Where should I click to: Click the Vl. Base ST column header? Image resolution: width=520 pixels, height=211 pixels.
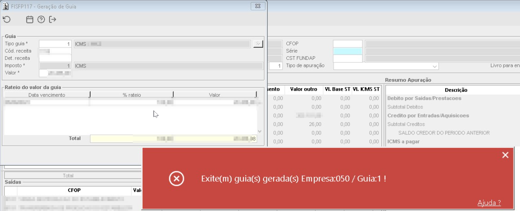(x=337, y=89)
